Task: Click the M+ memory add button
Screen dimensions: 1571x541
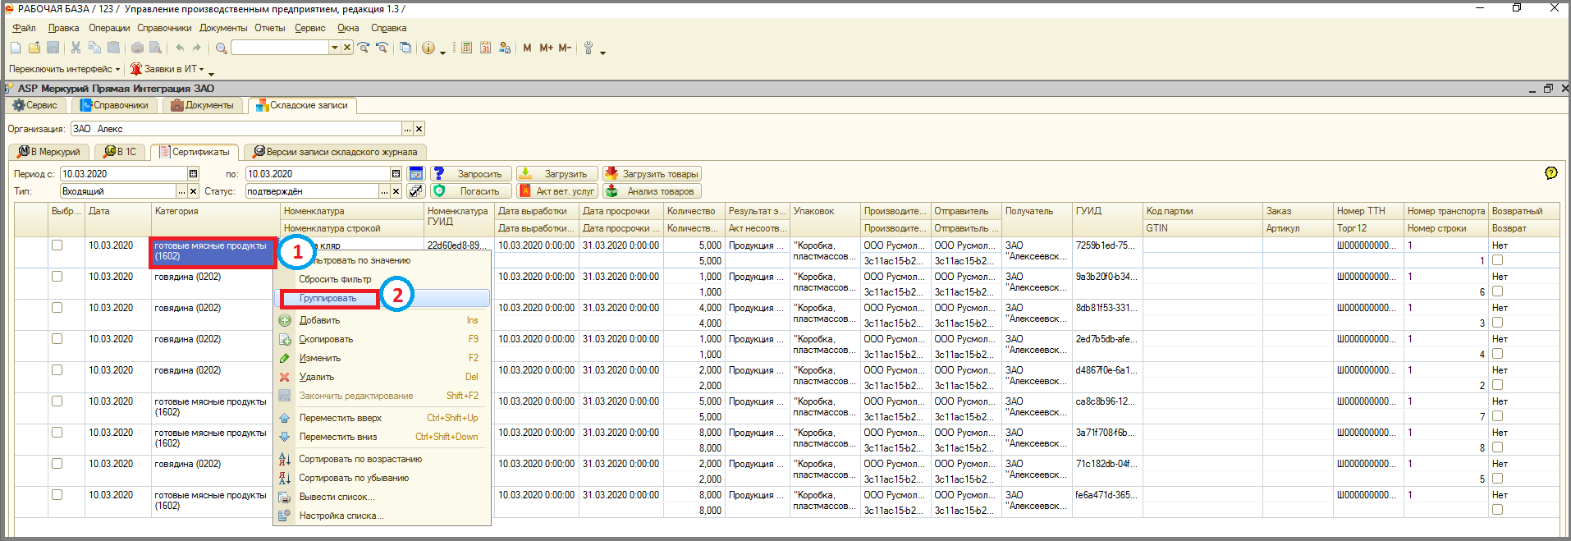Action: coord(546,48)
